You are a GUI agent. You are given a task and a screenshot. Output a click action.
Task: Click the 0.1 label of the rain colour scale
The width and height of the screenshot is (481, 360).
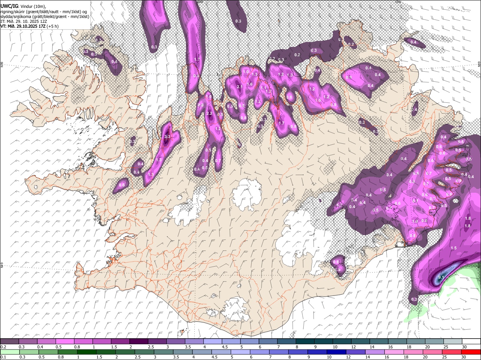tap(3, 357)
